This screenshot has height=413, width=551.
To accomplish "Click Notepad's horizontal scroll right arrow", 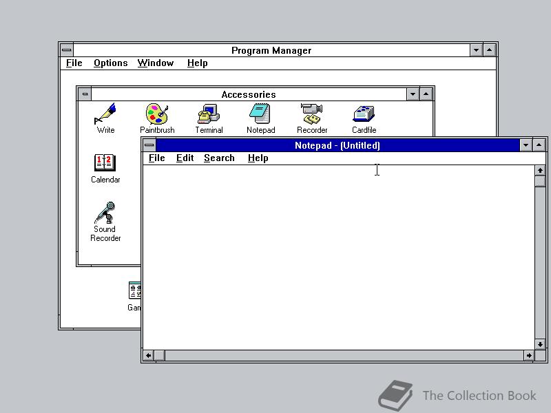I will [529, 355].
